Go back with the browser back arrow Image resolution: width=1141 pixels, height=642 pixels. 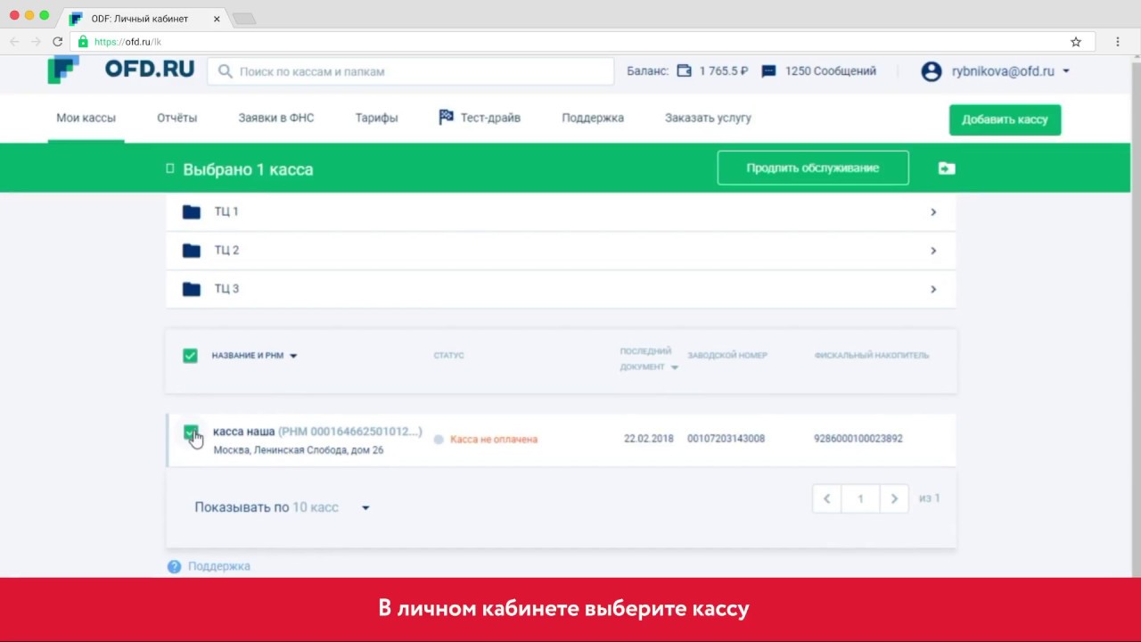[14, 42]
